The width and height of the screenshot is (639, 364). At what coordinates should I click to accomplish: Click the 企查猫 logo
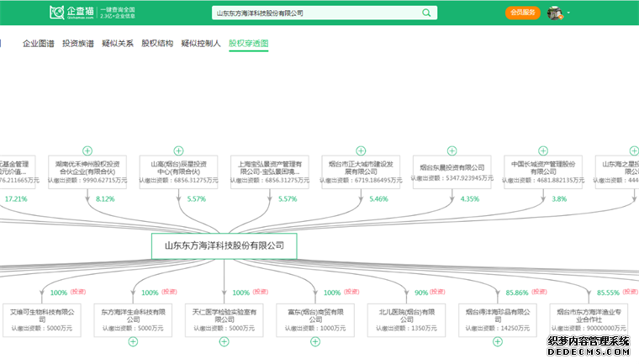pyautogui.click(x=71, y=13)
